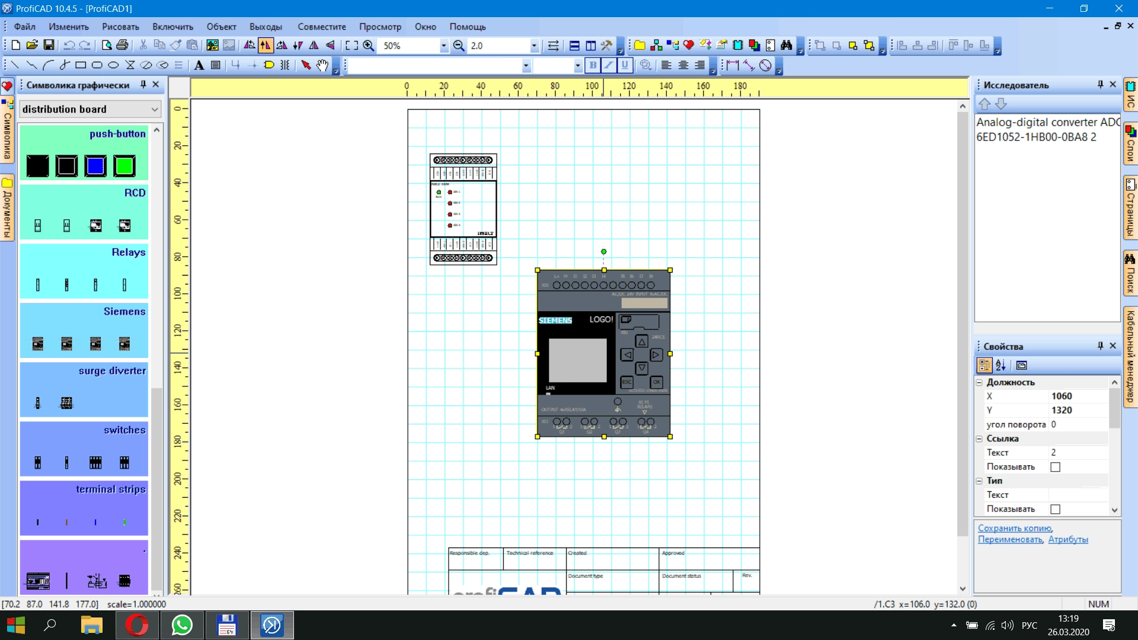Toggle Underline text formatting

(x=625, y=65)
